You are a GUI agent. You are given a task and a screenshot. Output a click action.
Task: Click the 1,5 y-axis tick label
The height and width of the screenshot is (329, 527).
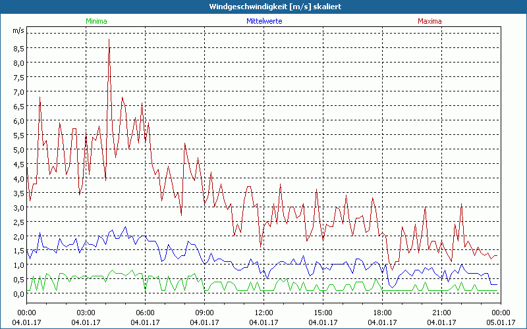pos(18,251)
